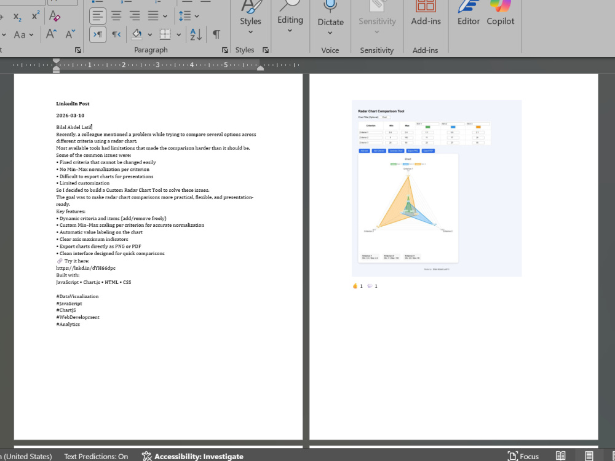The height and width of the screenshot is (461, 615).
Task: Switch to Read Mode view
Action: click(560, 456)
